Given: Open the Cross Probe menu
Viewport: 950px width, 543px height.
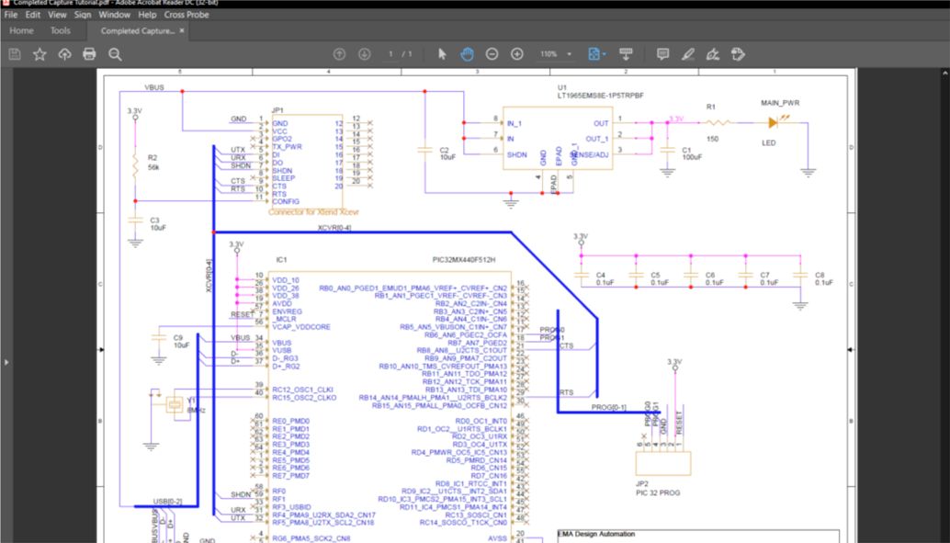Looking at the screenshot, I should pos(186,15).
